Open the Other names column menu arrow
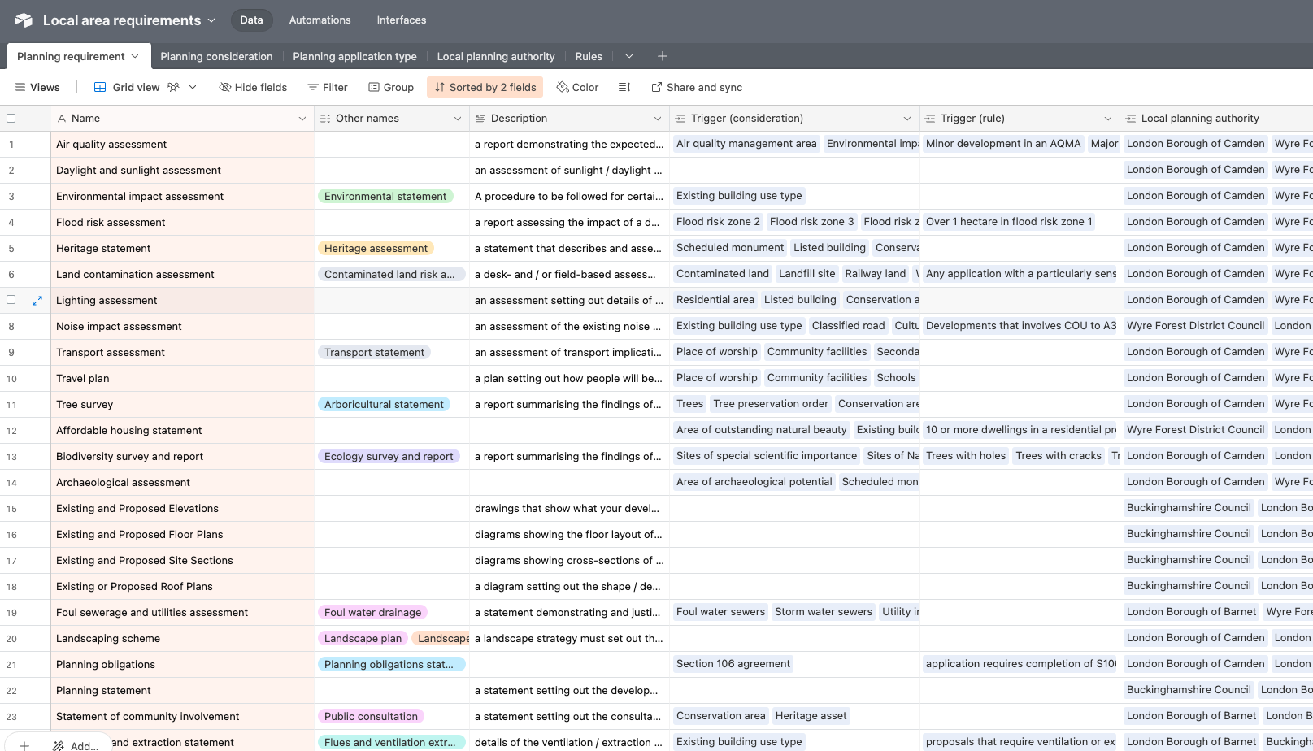1313x751 pixels. click(x=458, y=119)
